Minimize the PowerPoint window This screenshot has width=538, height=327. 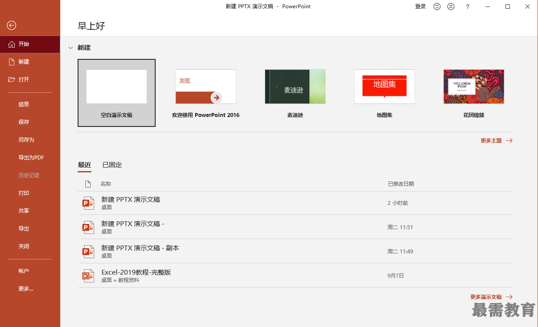click(488, 6)
